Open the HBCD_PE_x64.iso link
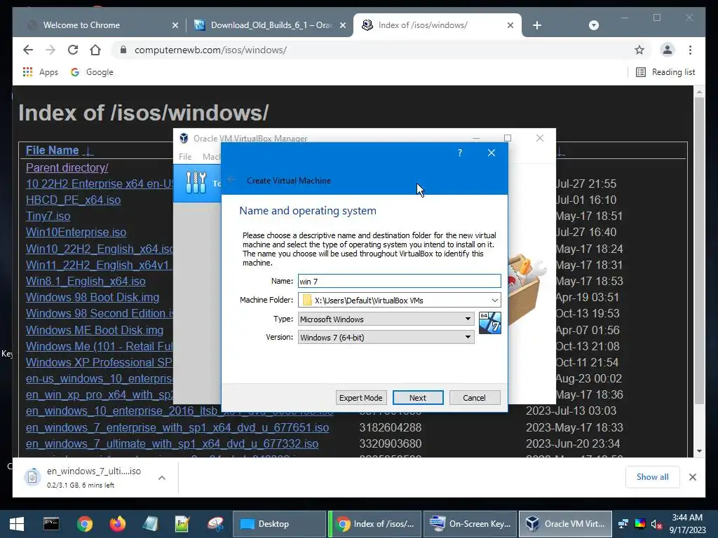Screen dimensions: 718x538 point(73,200)
